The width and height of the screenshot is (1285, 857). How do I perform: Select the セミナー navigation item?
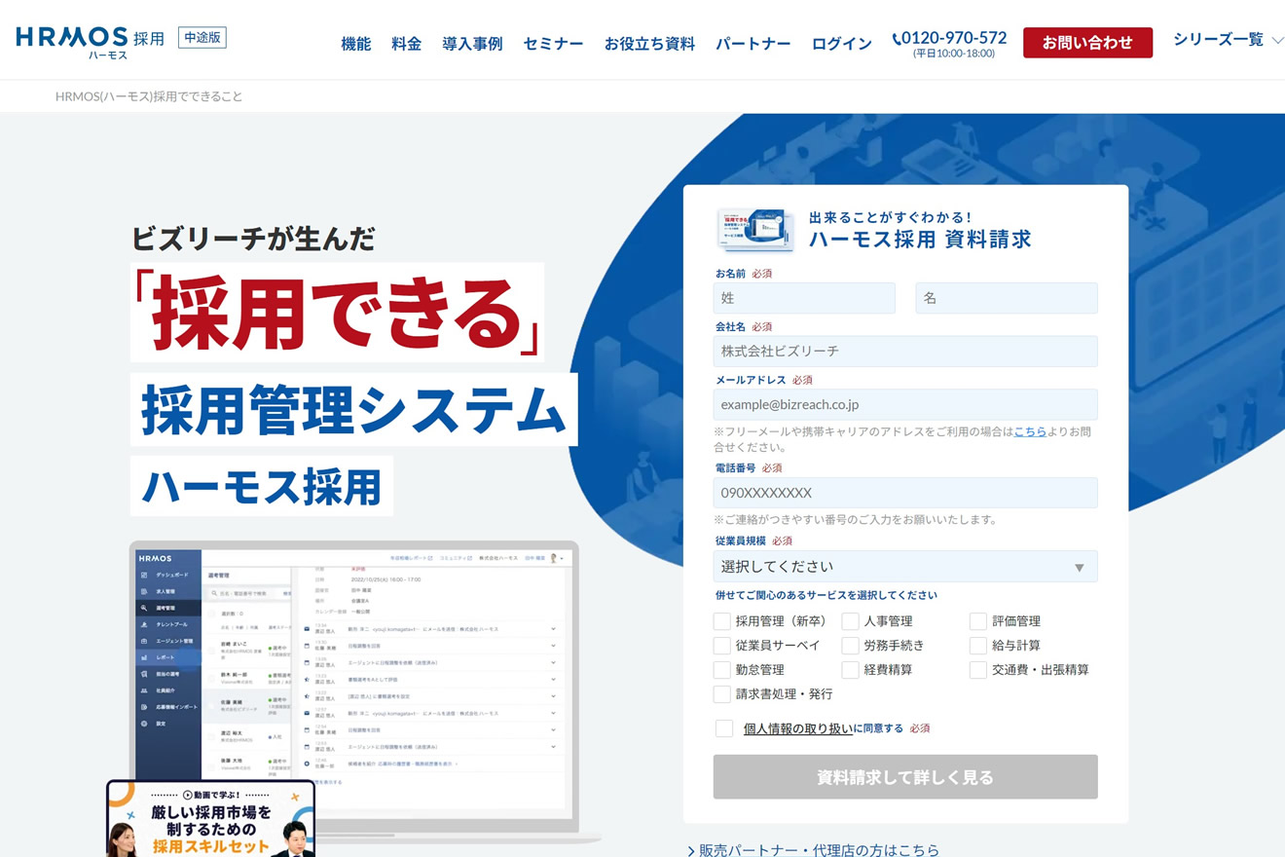click(x=553, y=44)
